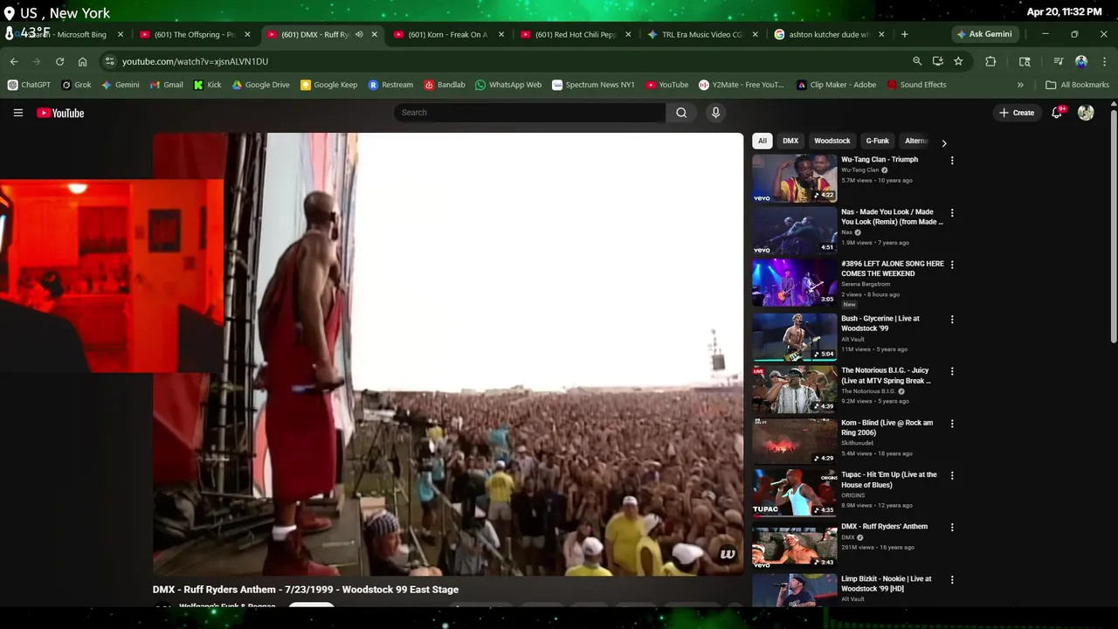Open Spectrum News NY1 bookmark
Screen dimensions: 1118x629
[593, 85]
